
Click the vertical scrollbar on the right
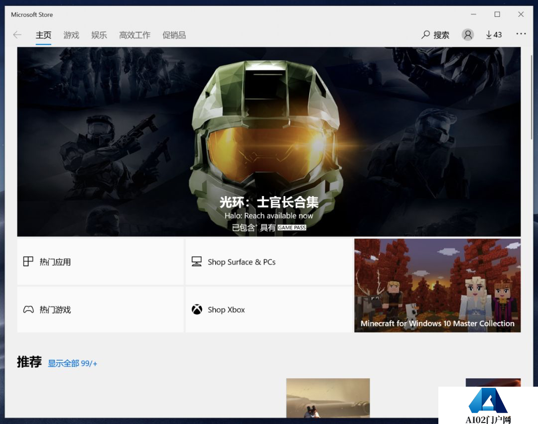(532, 97)
